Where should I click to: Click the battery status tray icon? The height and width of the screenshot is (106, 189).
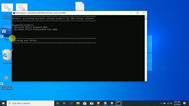pyautogui.click(x=164, y=103)
